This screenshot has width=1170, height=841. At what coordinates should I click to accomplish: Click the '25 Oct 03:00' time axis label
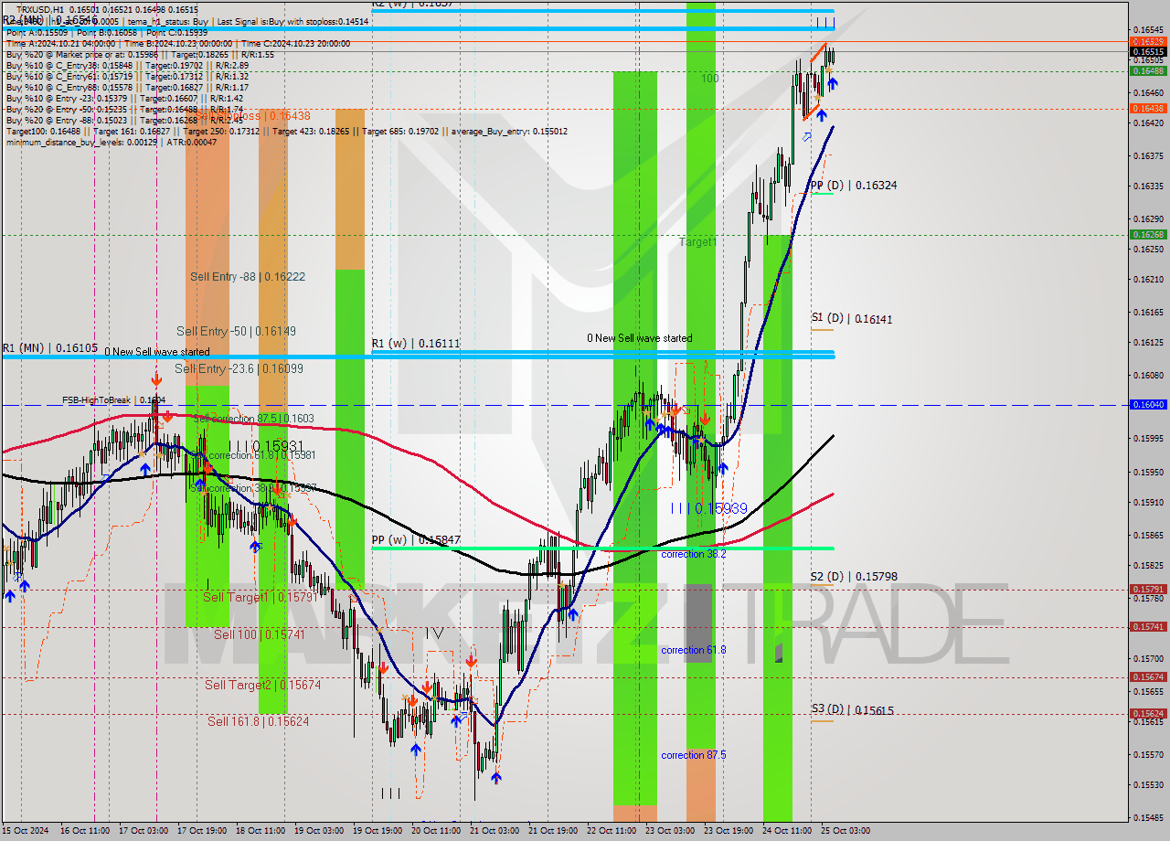coord(846,831)
